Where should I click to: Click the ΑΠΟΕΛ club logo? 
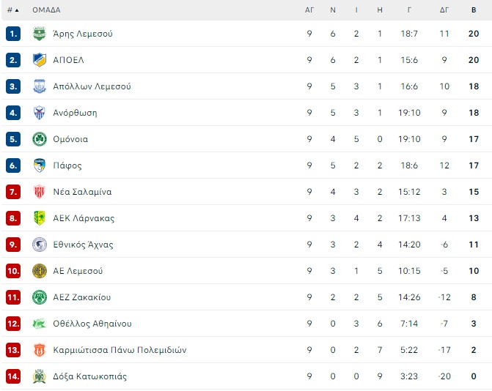pos(40,60)
